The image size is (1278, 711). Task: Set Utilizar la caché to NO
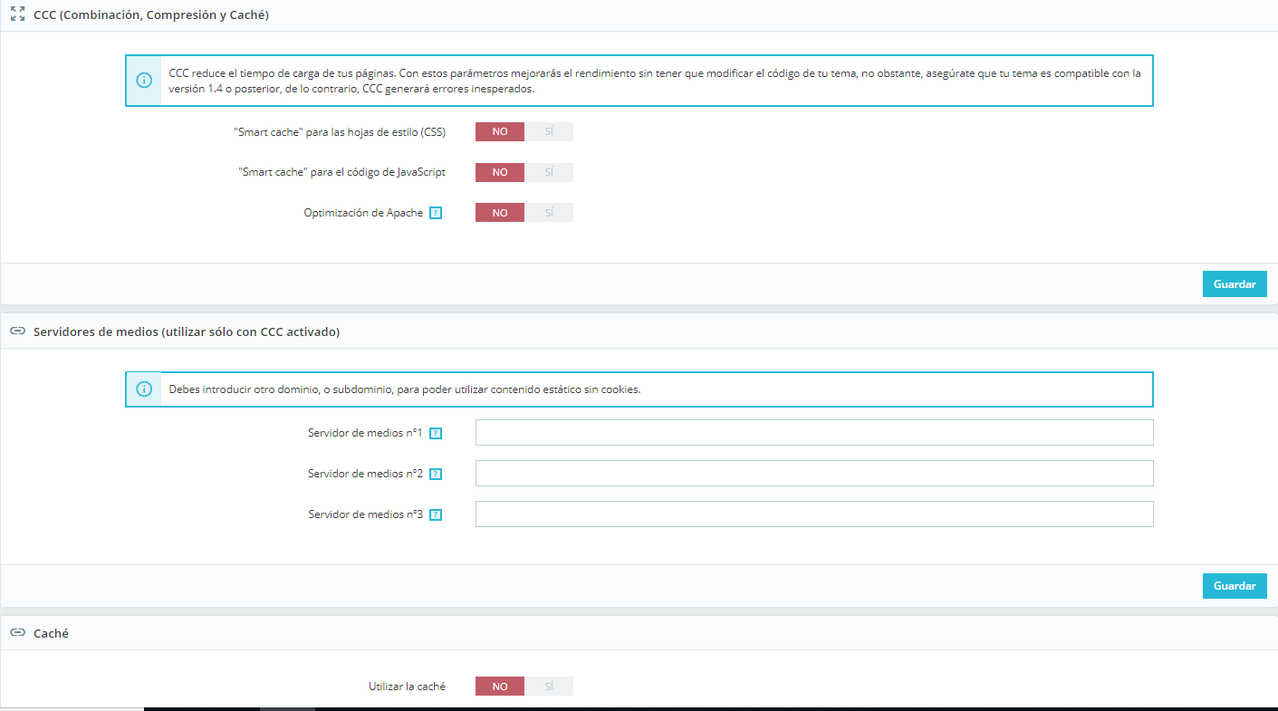(x=500, y=687)
